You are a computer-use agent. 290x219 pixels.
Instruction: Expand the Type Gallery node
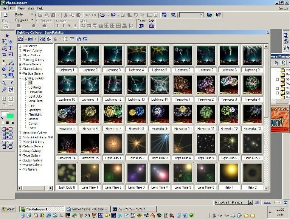pos(20,156)
